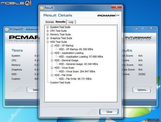Select 'HDD - File Write: 98.131 MB/s' row
The image size is (161, 122).
(x=75, y=79)
